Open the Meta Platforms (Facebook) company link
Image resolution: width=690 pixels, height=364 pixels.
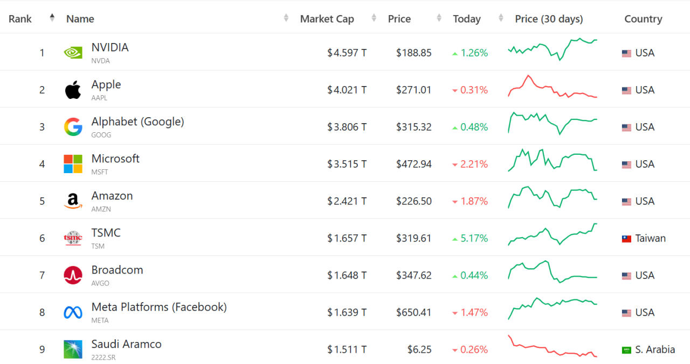click(x=159, y=307)
